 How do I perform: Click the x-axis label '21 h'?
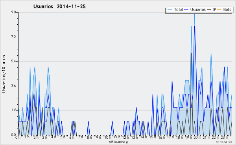(206, 137)
